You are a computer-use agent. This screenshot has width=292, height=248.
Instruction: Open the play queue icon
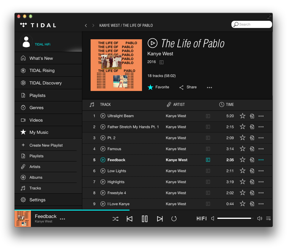point(268,218)
